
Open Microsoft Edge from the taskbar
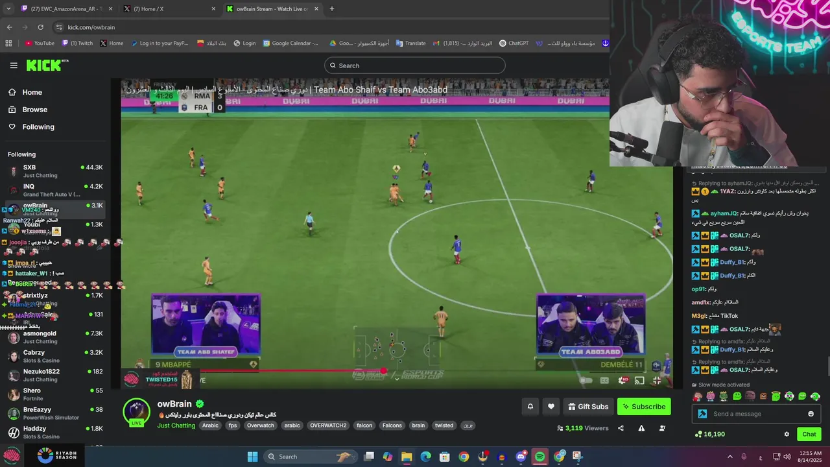425,457
